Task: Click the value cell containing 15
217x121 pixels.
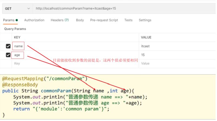Action: coord(143,55)
